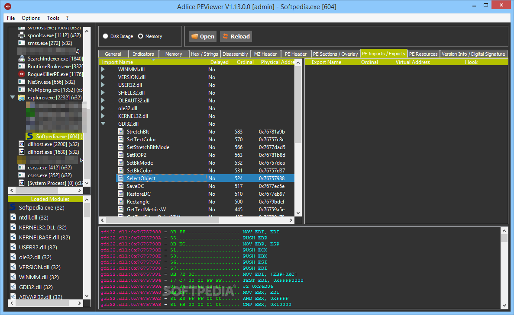
Task: Click the ntdll.dll module icon
Action: click(x=13, y=217)
